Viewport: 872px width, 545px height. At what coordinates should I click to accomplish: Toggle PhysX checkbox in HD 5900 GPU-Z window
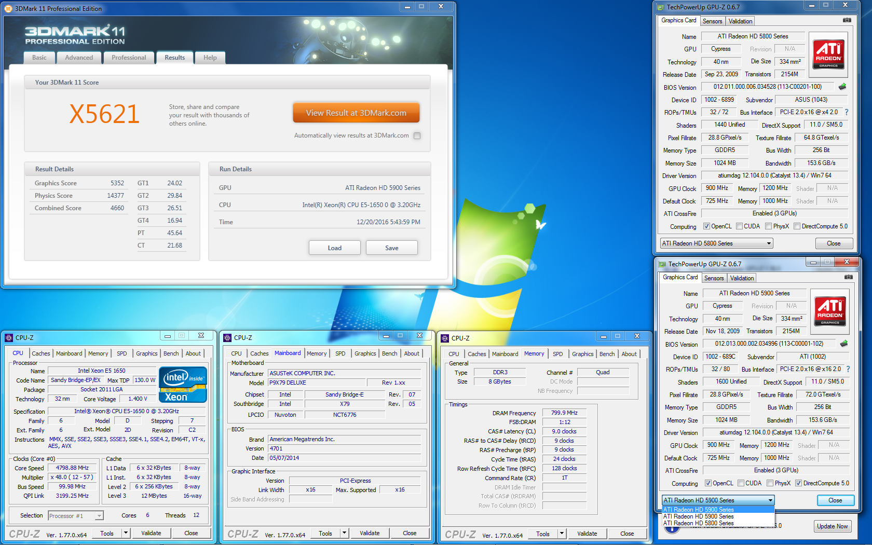tap(770, 483)
